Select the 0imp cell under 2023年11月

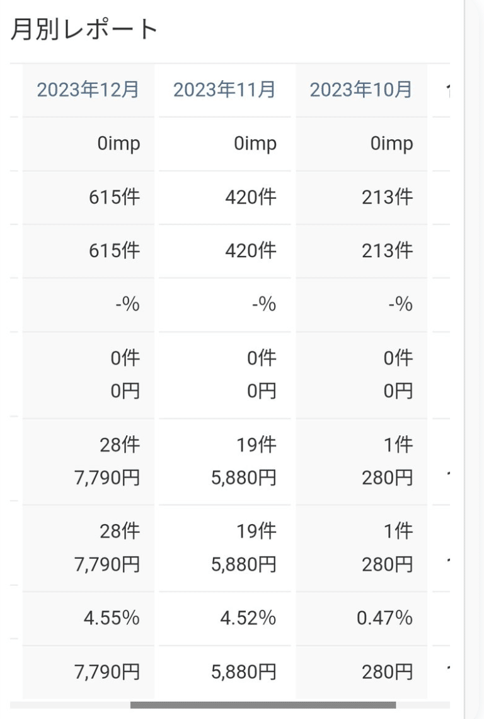click(225, 144)
